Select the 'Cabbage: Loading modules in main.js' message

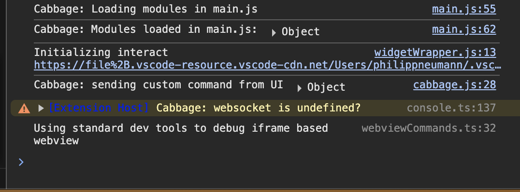[145, 9]
